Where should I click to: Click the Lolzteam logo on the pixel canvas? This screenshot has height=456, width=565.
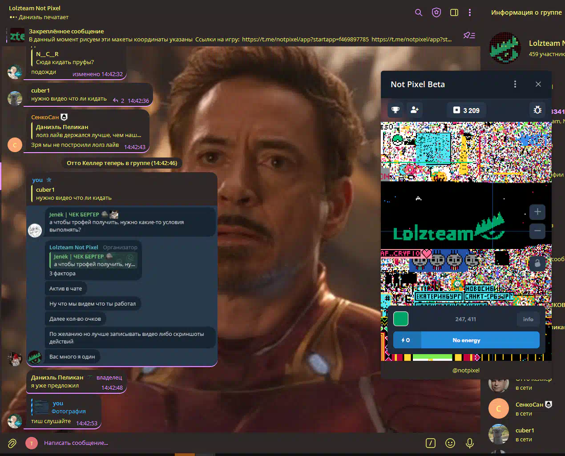click(449, 227)
